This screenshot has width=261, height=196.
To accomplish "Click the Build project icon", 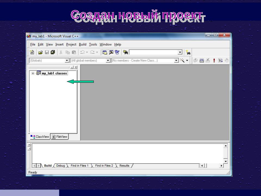I will 202,60.
